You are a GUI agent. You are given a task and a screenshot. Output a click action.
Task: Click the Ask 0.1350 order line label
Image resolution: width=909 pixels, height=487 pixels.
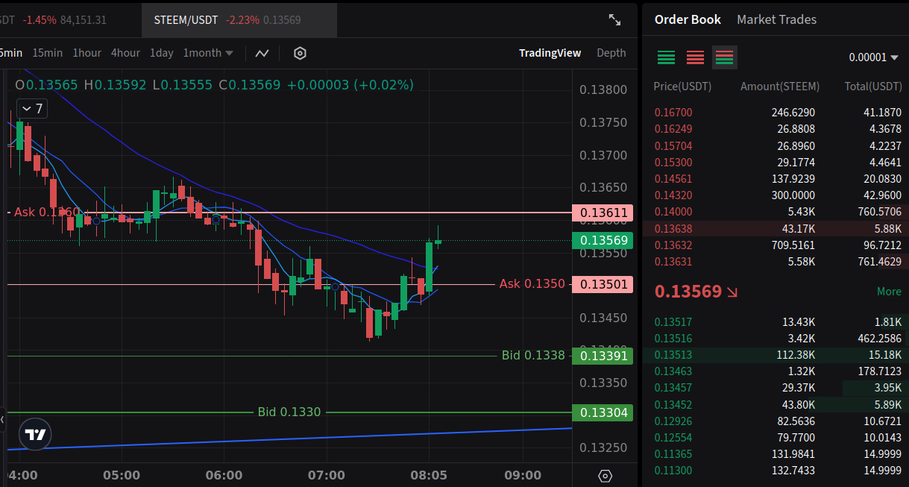[532, 284]
